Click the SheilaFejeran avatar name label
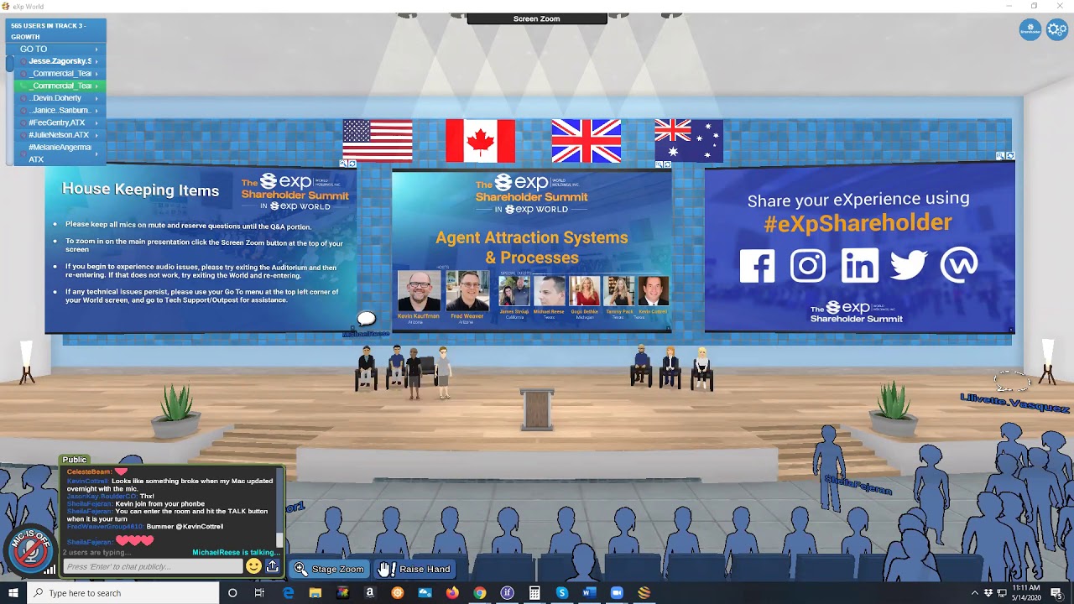This screenshot has width=1074, height=604. pos(857,483)
